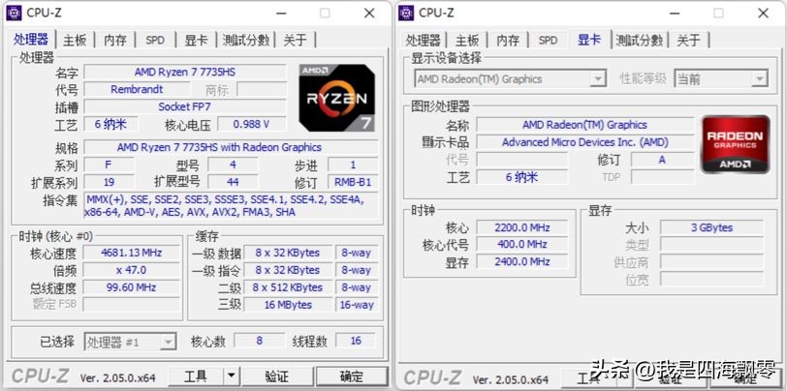Click the Advanced Micro Devices Inc. (AMD) field

[585, 142]
